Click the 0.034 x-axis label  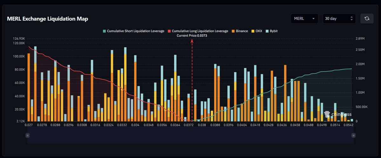(x=135, y=125)
